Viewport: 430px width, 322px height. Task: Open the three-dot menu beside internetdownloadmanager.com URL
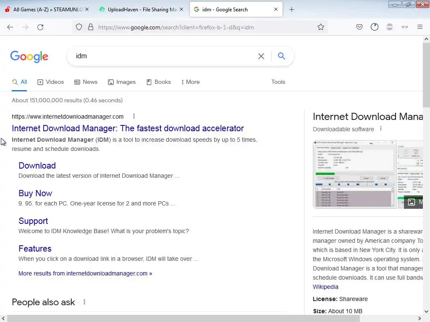[x=134, y=117]
